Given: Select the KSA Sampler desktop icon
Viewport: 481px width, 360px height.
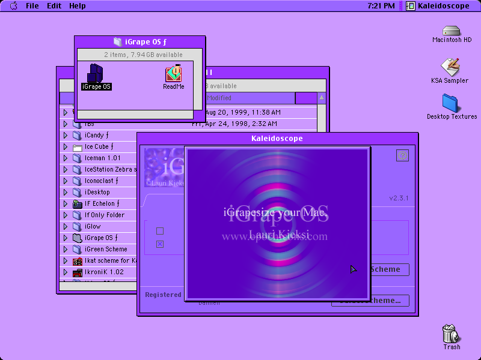Looking at the screenshot, I should coord(450,67).
